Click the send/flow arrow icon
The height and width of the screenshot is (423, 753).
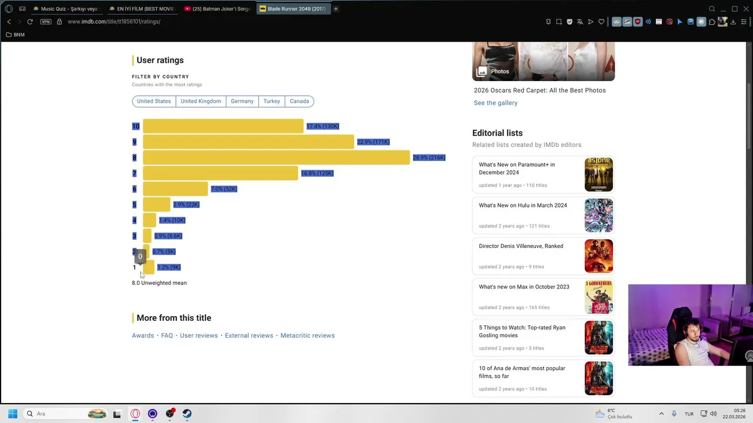[x=591, y=22]
